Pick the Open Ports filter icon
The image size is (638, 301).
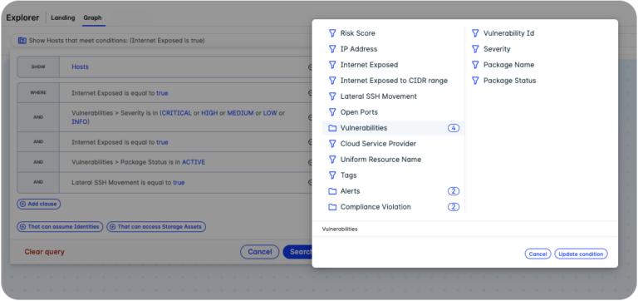tap(332, 112)
